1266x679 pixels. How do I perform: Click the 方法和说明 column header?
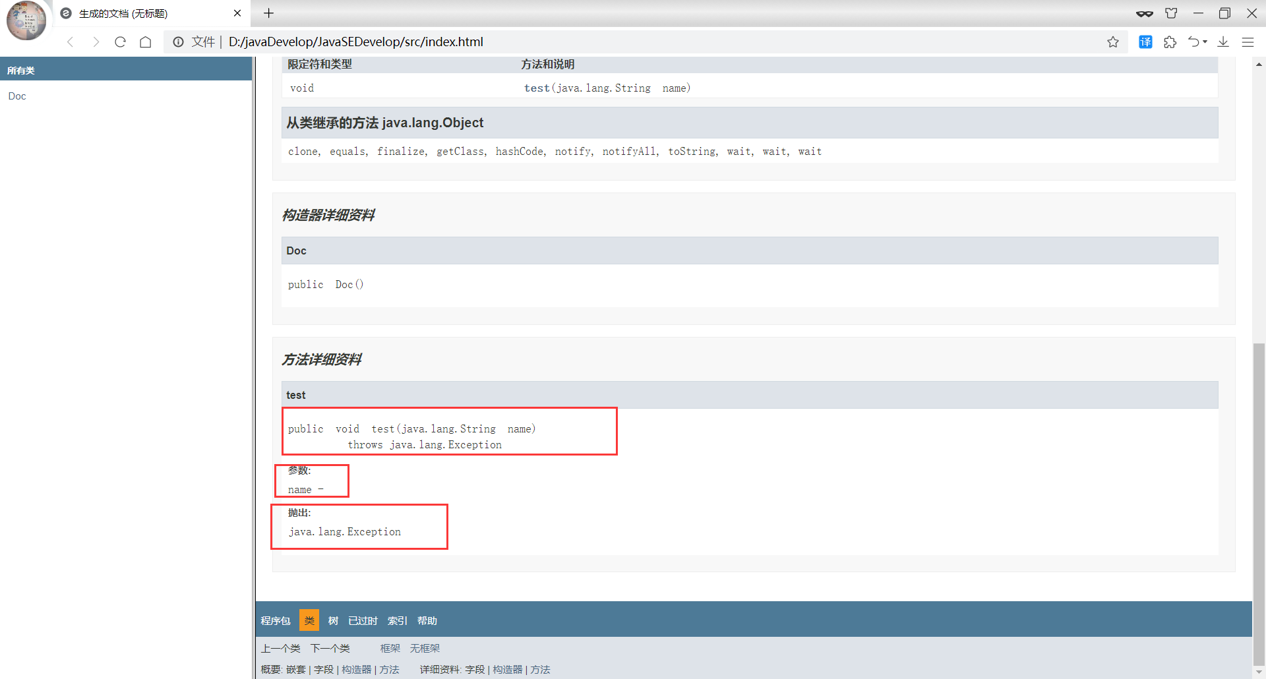tap(548, 65)
